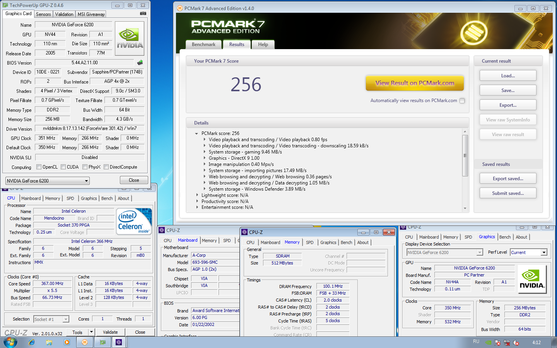Click the CPU-Z Mainboard window title icon
557x348 pixels.
[x=162, y=230]
